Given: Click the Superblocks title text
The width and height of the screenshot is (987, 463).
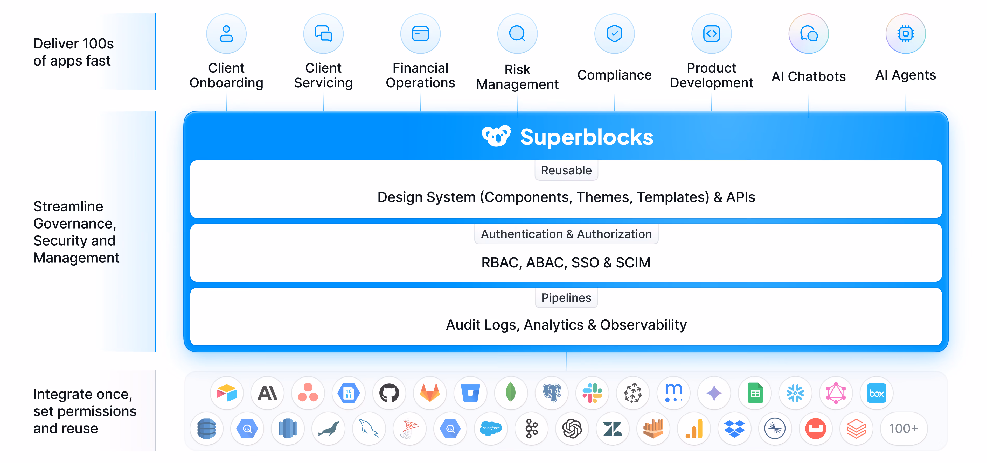Looking at the screenshot, I should (587, 137).
